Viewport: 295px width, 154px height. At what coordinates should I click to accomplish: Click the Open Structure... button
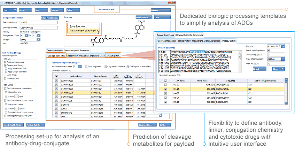pos(143,17)
